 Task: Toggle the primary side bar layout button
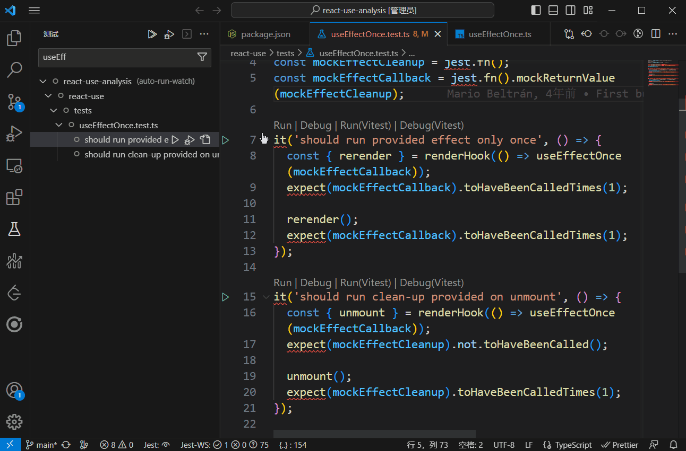click(x=536, y=10)
